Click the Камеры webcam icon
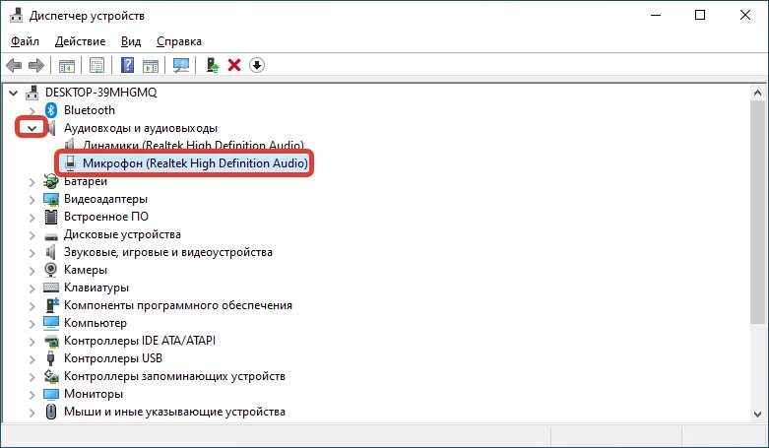This screenshot has height=448, width=769. coord(51,270)
